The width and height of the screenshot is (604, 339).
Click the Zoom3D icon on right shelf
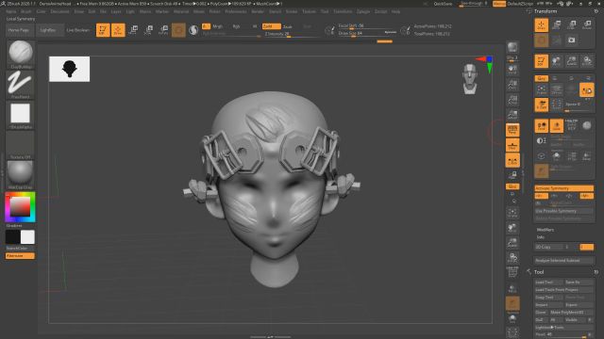pyautogui.click(x=512, y=243)
